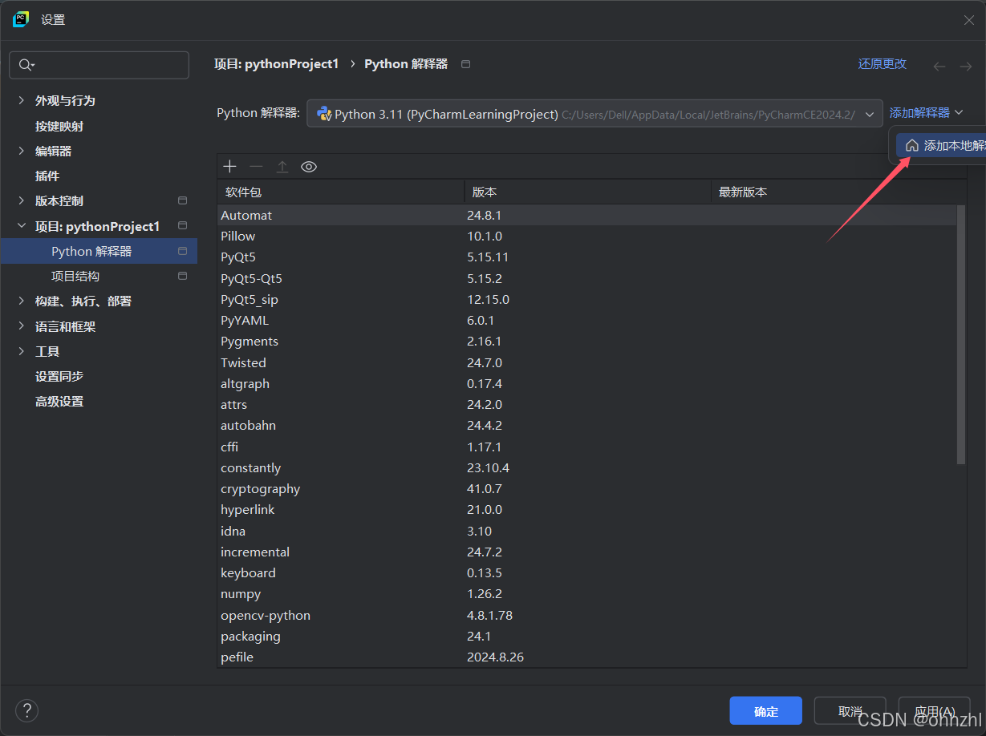Viewport: 986px width, 736px height.
Task: Select the keyboard package row
Action: click(x=586, y=572)
